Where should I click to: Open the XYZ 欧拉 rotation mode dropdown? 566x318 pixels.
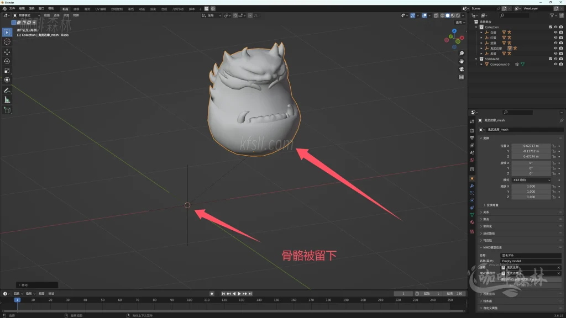pyautogui.click(x=530, y=179)
